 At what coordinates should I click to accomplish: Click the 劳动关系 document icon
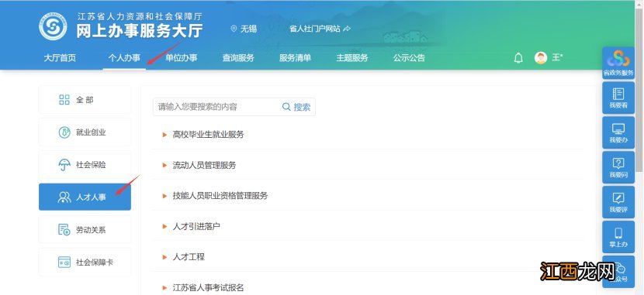[64, 229]
